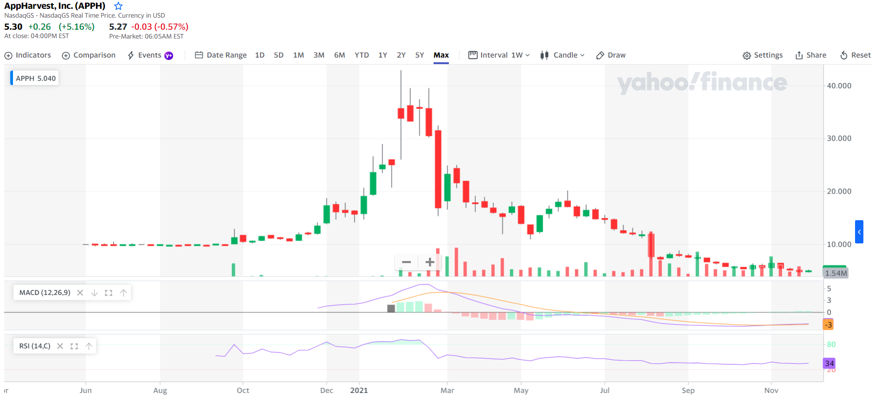Click the purple Y+ premium badge
The height and width of the screenshot is (406, 875).
(x=169, y=56)
